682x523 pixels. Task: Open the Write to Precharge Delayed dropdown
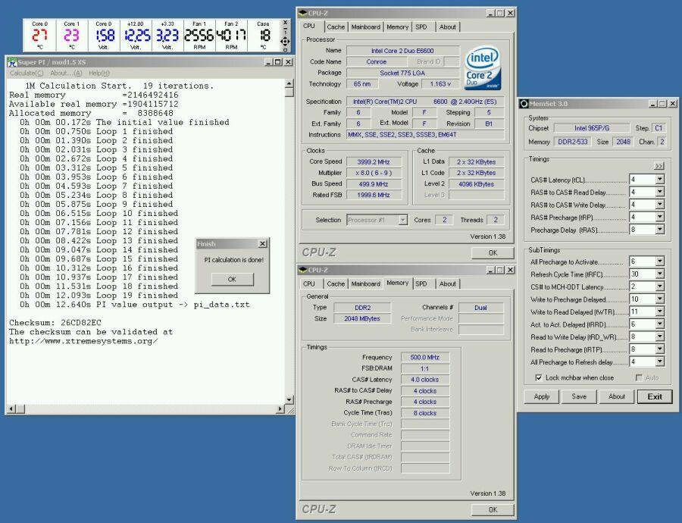[x=660, y=299]
